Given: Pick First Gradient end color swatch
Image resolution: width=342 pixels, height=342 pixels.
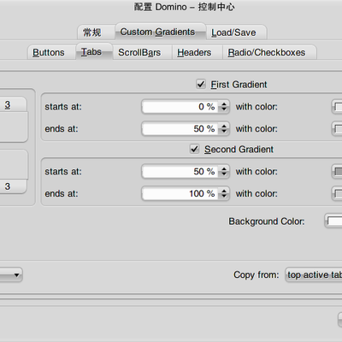Looking at the screenshot, I should click(x=337, y=129).
